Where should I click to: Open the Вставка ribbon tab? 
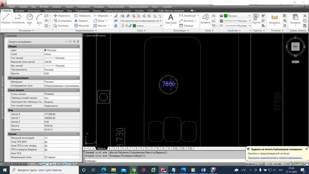click(19, 11)
